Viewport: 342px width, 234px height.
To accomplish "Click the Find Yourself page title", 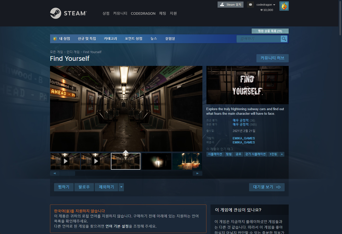I will (70, 58).
